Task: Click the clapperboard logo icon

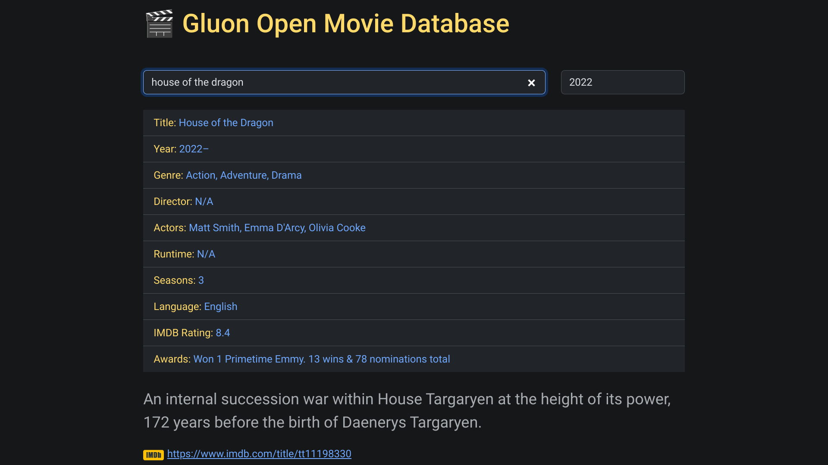Action: click(x=159, y=24)
